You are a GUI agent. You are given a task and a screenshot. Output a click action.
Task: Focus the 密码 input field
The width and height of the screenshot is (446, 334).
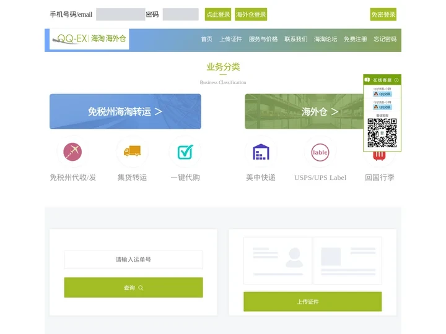[x=181, y=14]
